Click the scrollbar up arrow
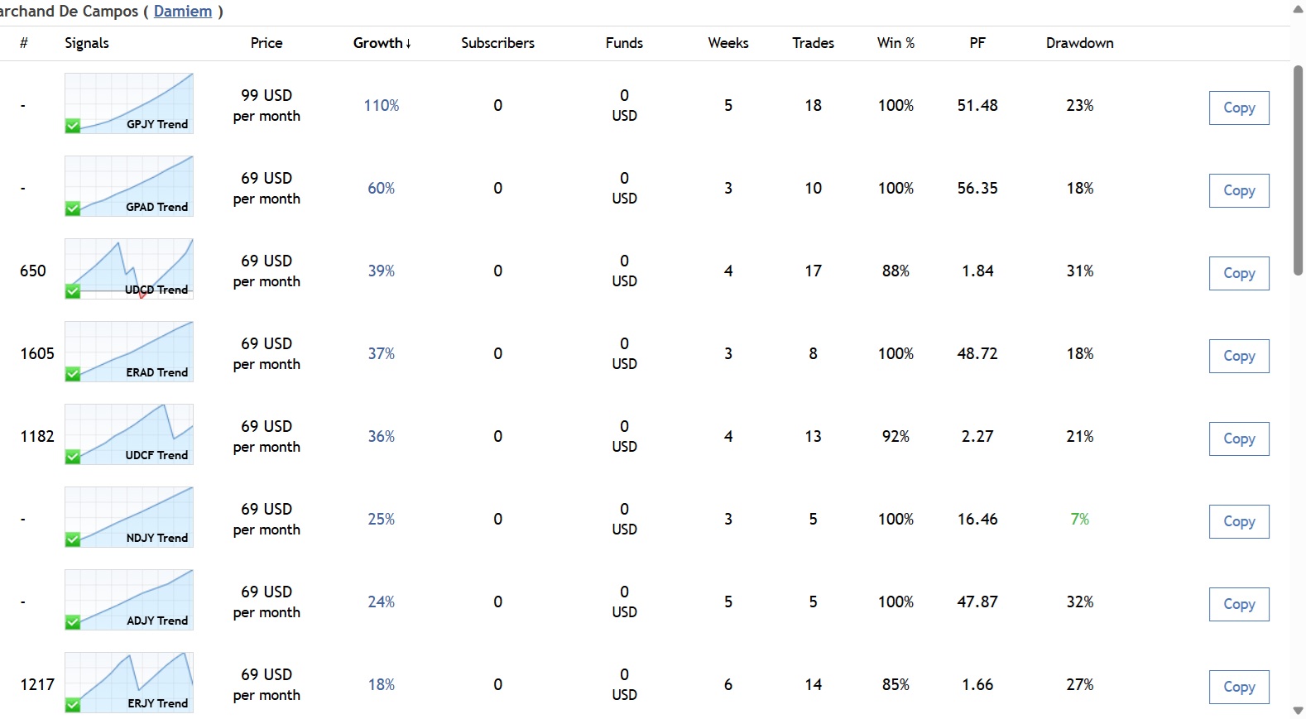The width and height of the screenshot is (1306, 719). 1298,8
